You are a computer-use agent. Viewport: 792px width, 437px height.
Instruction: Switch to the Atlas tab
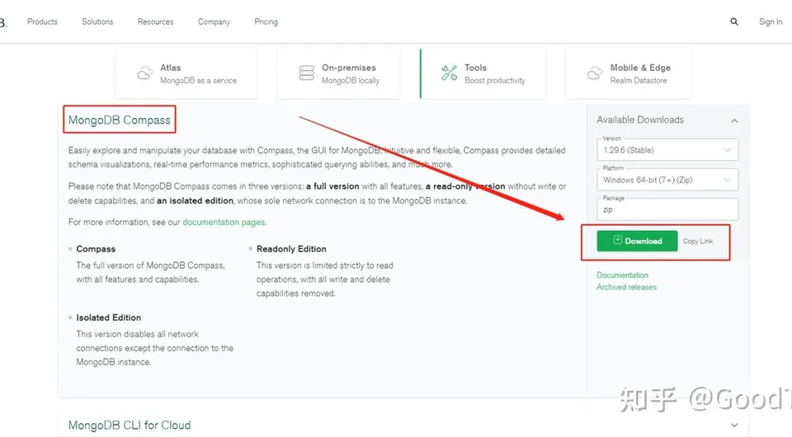[x=186, y=73]
